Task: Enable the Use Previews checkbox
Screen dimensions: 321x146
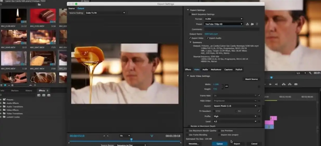Action: click(219, 131)
